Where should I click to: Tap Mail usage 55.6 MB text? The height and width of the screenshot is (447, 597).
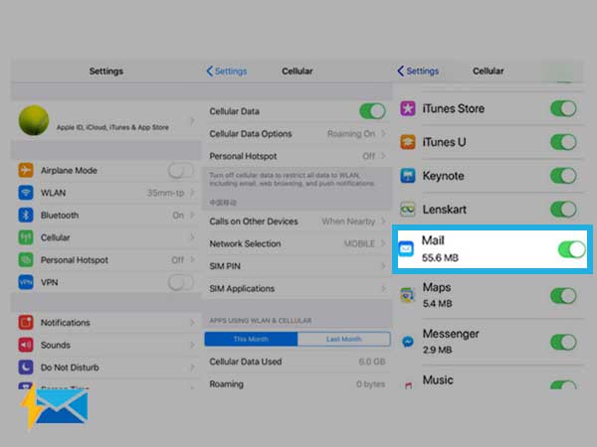pyautogui.click(x=440, y=257)
